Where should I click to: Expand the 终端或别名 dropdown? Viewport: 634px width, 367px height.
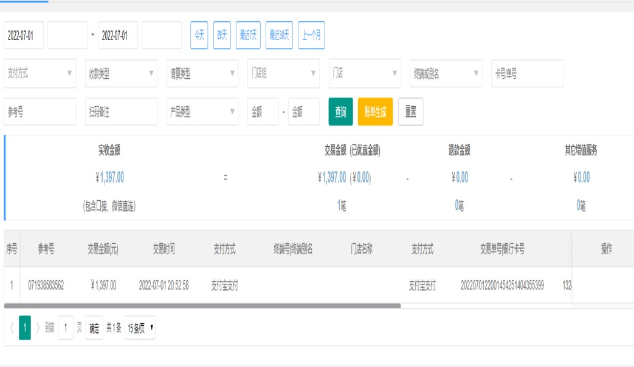click(x=446, y=73)
